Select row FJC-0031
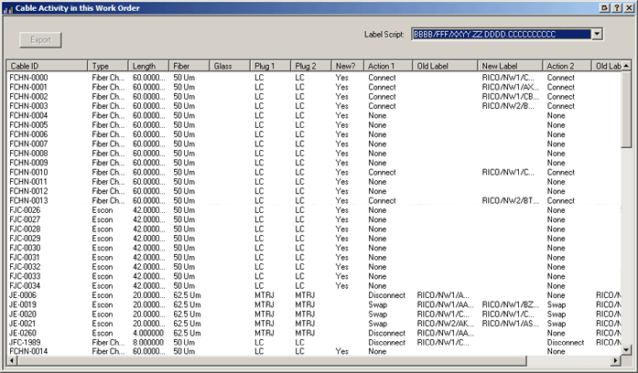The image size is (638, 373). [x=314, y=258]
